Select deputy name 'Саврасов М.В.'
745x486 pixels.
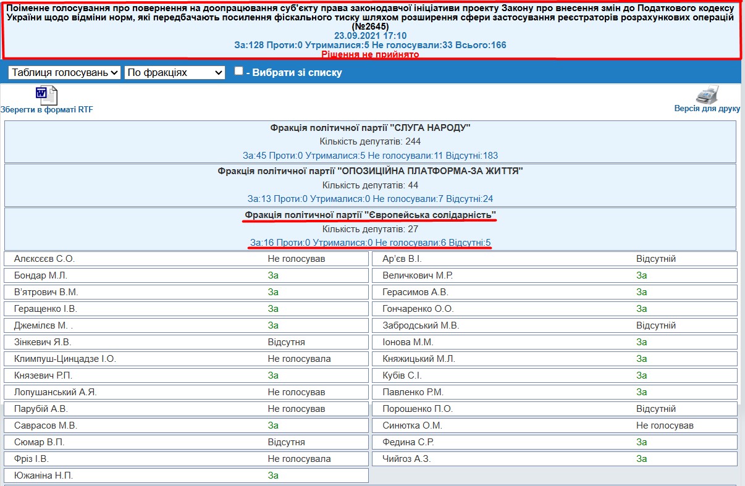pos(45,425)
